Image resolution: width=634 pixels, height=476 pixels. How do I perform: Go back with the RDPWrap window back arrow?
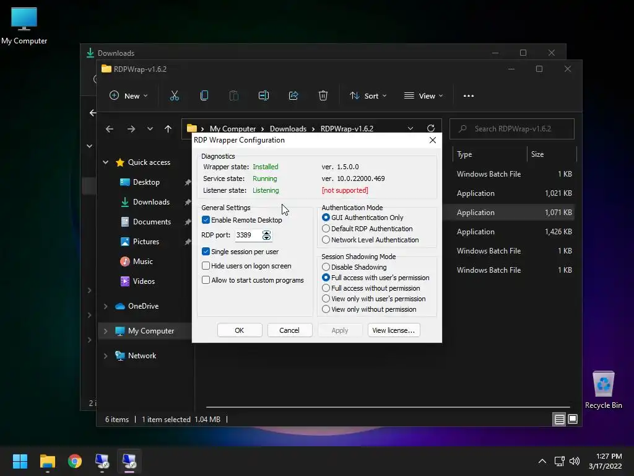[109, 129]
